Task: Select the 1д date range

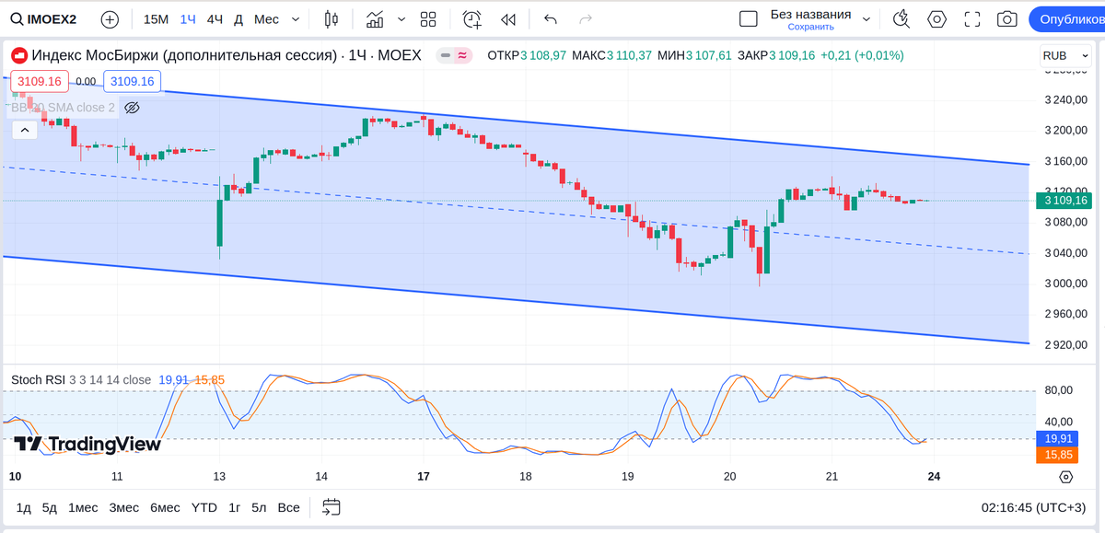Action: 24,507
